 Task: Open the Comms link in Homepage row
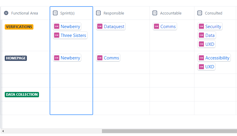[111, 58]
